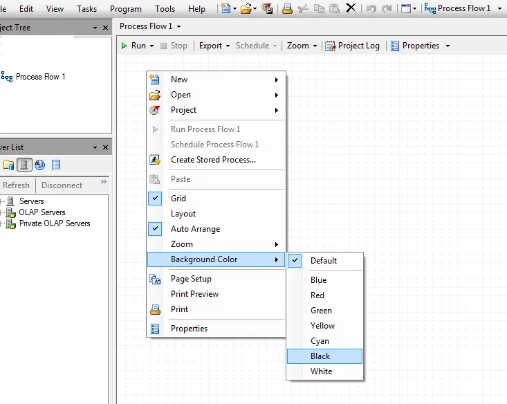Open the Properties dropdown arrow
The image size is (507, 404).
pos(448,46)
